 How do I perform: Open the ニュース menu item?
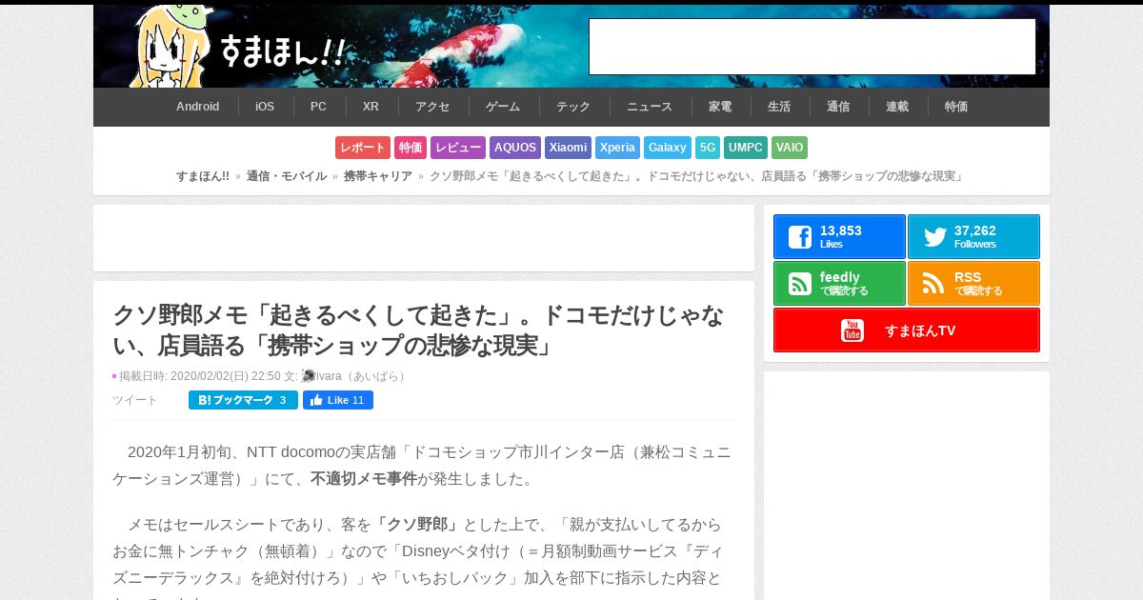pos(650,107)
